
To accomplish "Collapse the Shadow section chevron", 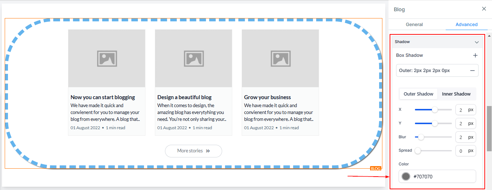I will pyautogui.click(x=476, y=42).
